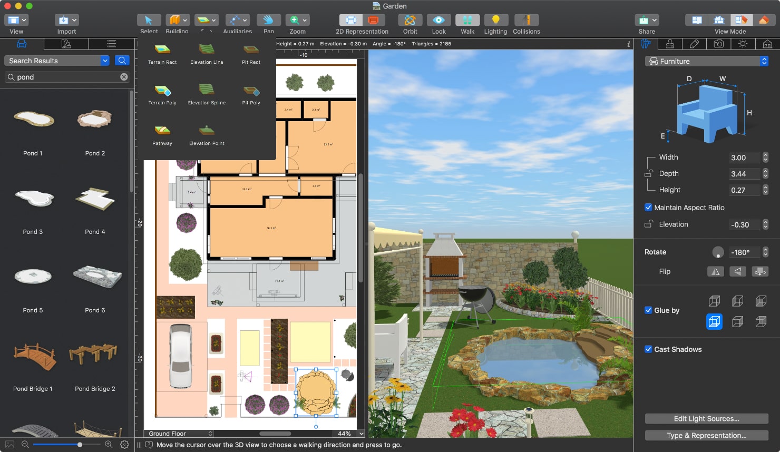
Task: Select the highlighted blue glue-by cube option
Action: click(x=714, y=321)
